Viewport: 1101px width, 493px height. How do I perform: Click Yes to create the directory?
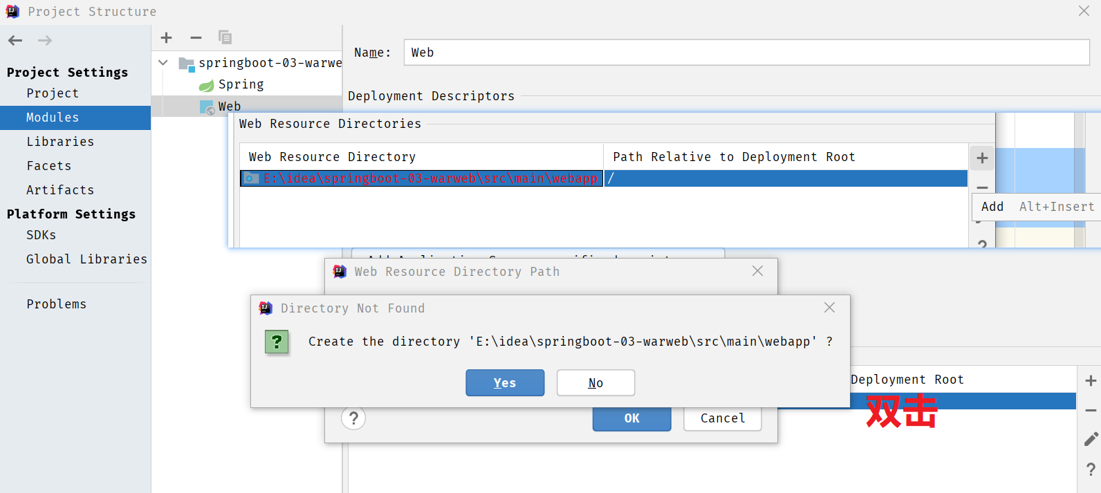(x=505, y=383)
